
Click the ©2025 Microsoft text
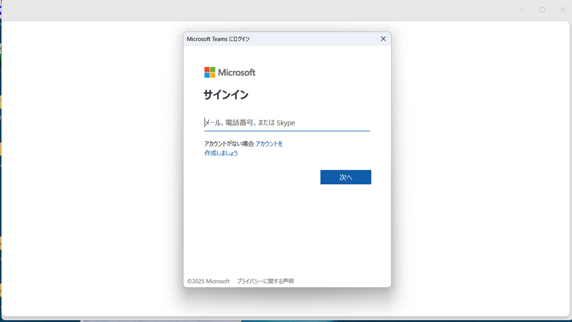click(208, 281)
